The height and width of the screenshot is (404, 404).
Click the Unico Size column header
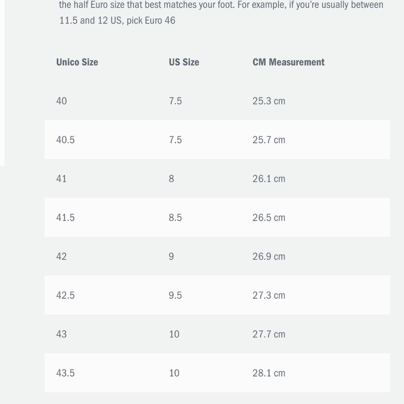[x=77, y=62]
